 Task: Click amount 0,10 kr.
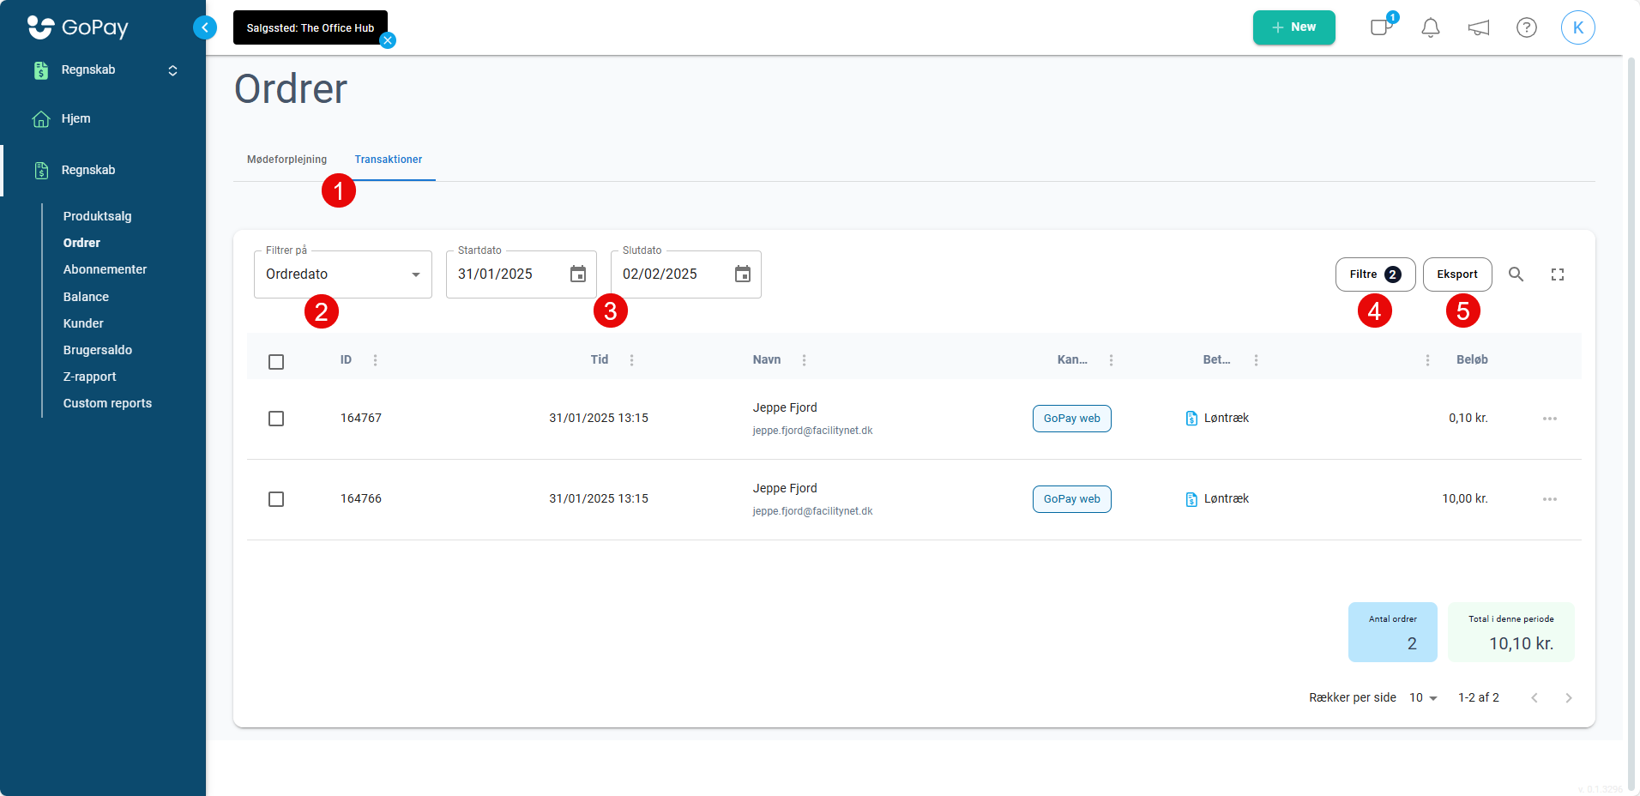1468,419
